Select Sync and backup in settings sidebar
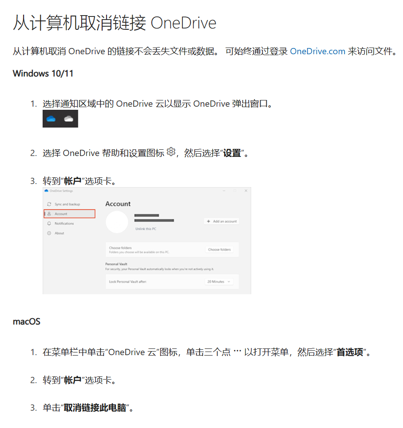This screenshot has width=403, height=428. (67, 204)
